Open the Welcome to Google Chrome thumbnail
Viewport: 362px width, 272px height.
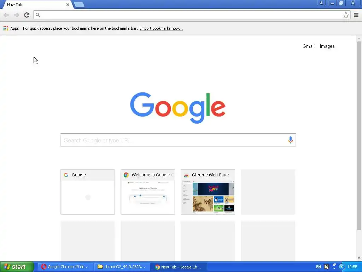(x=148, y=192)
